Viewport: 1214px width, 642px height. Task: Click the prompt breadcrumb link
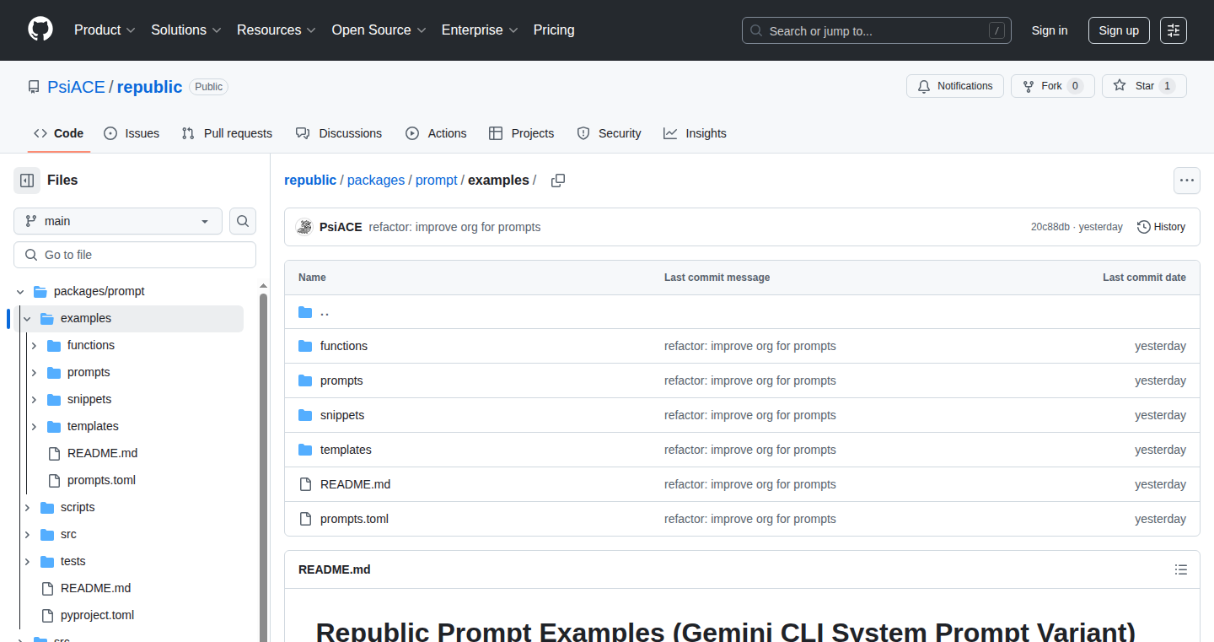tap(437, 181)
